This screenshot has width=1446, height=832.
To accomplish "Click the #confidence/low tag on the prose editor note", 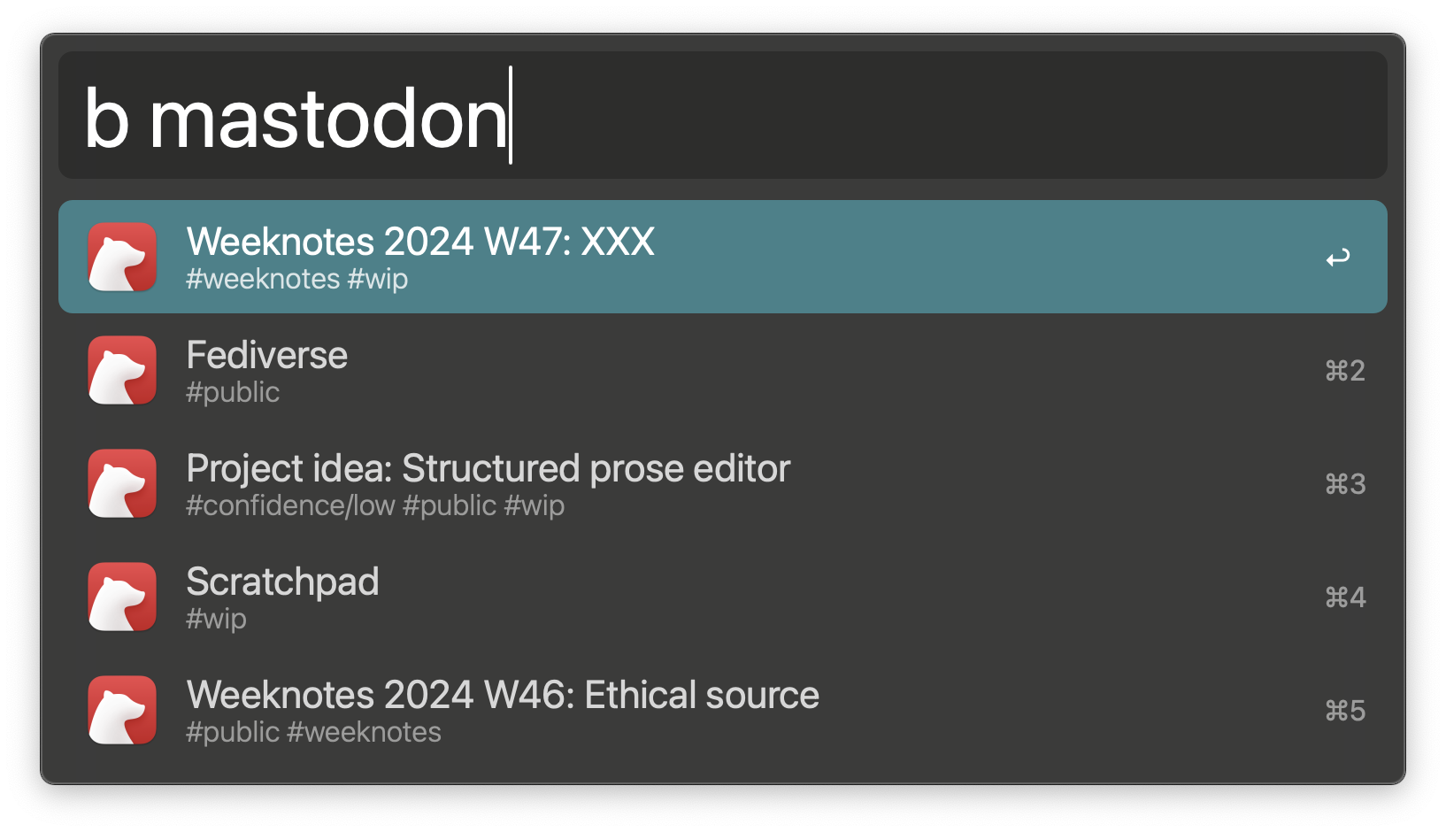I will 289,505.
